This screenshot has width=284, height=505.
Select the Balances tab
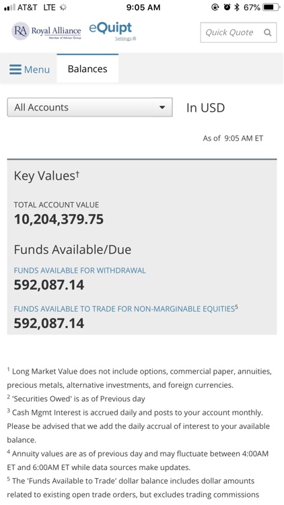click(x=87, y=69)
